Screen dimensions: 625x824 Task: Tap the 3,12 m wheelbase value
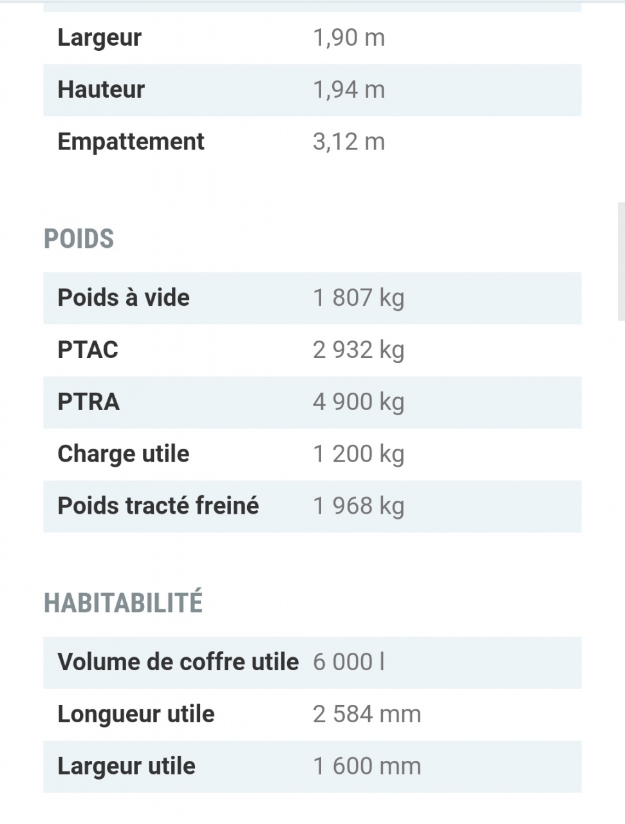[349, 142]
